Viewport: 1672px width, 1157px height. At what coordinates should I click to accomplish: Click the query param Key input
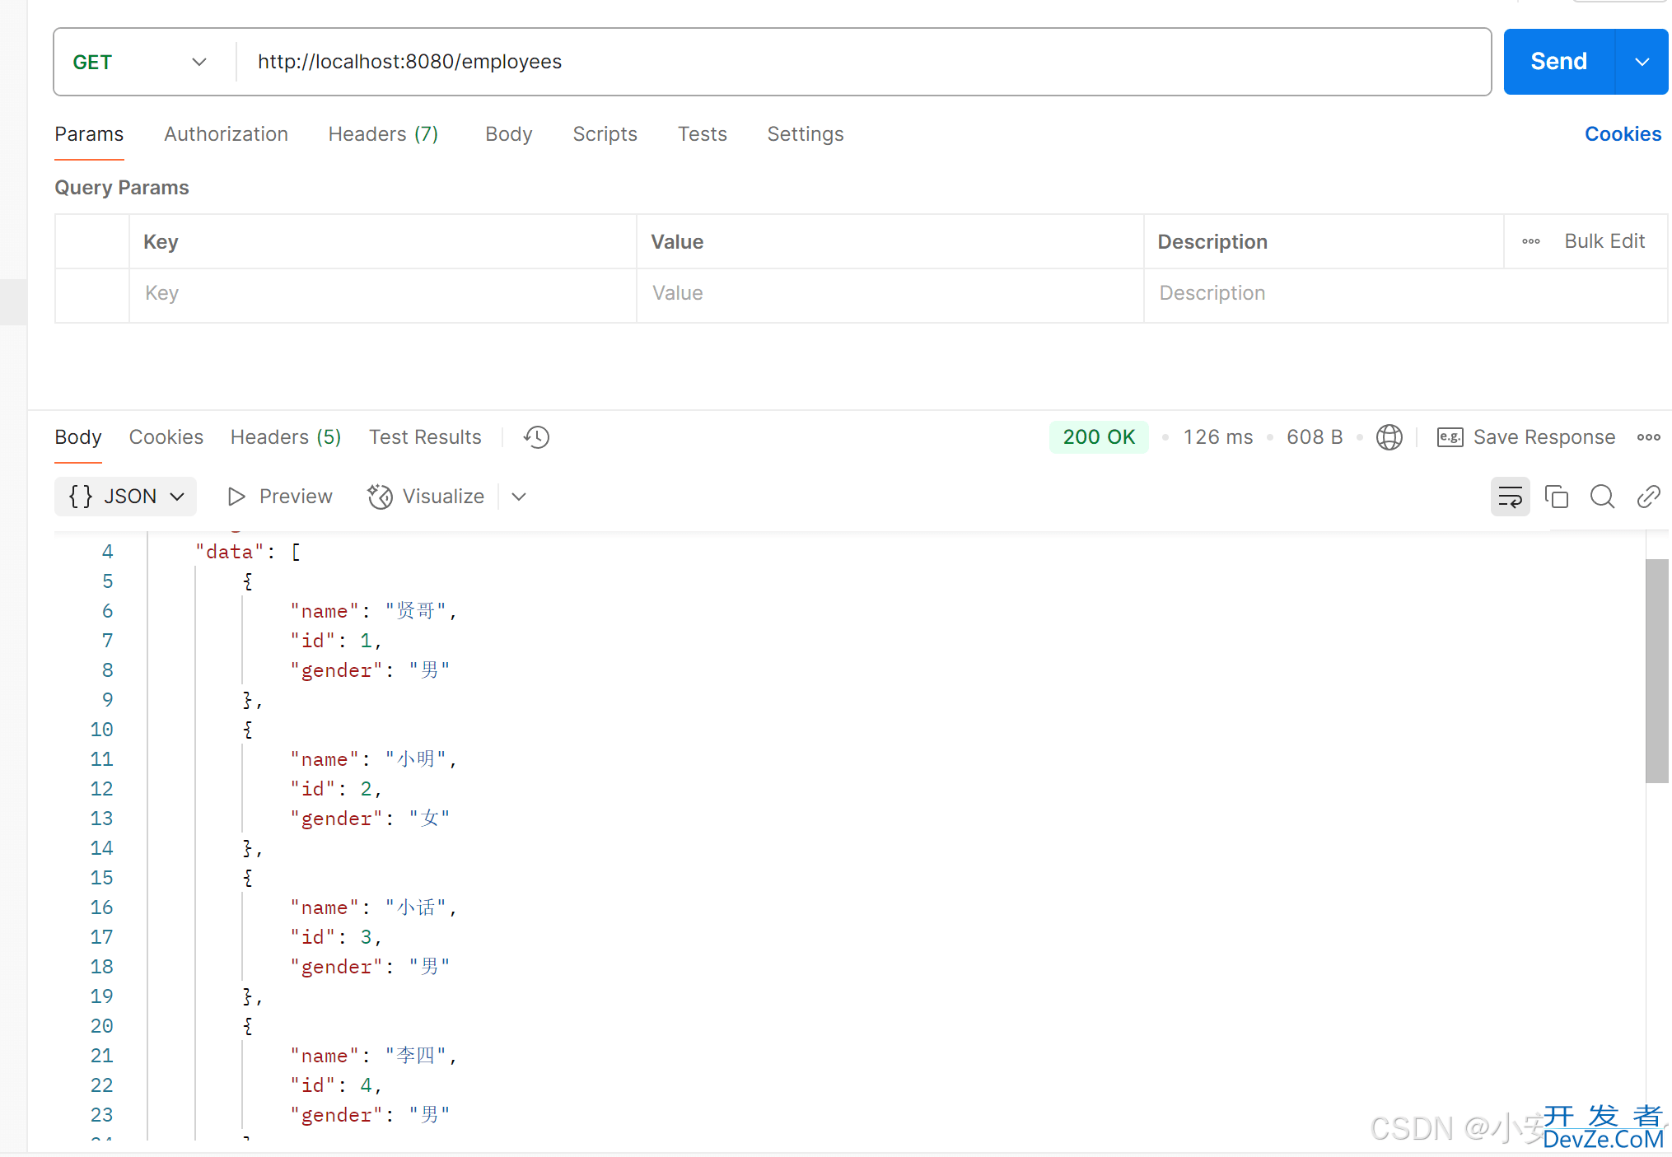(x=383, y=294)
